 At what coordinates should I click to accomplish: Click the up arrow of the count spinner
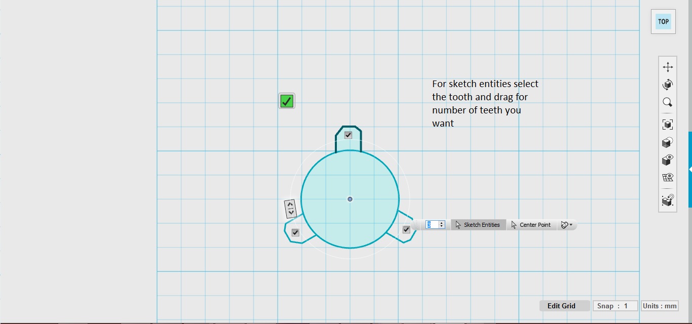coord(442,223)
